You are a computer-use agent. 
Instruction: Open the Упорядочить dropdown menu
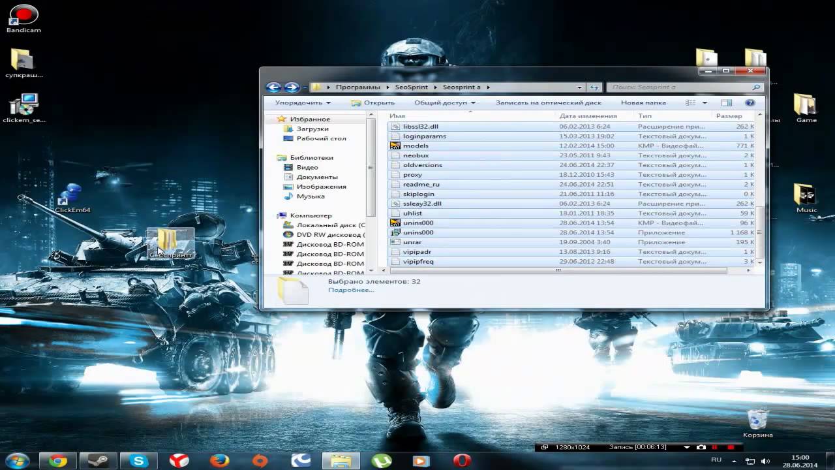303,102
